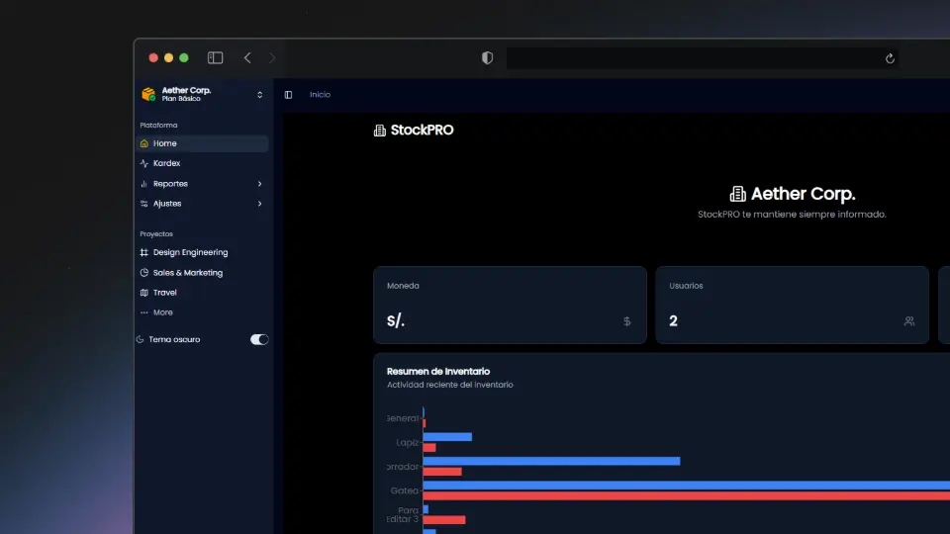Open Kardex in the sidebar

click(x=203, y=163)
